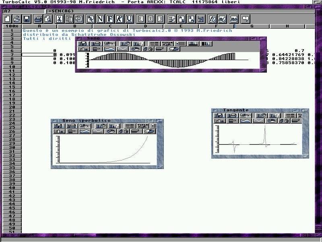322x242 pixels.
Task: Select area chart type in Seno iperbolico window
Action: click(x=85, y=131)
